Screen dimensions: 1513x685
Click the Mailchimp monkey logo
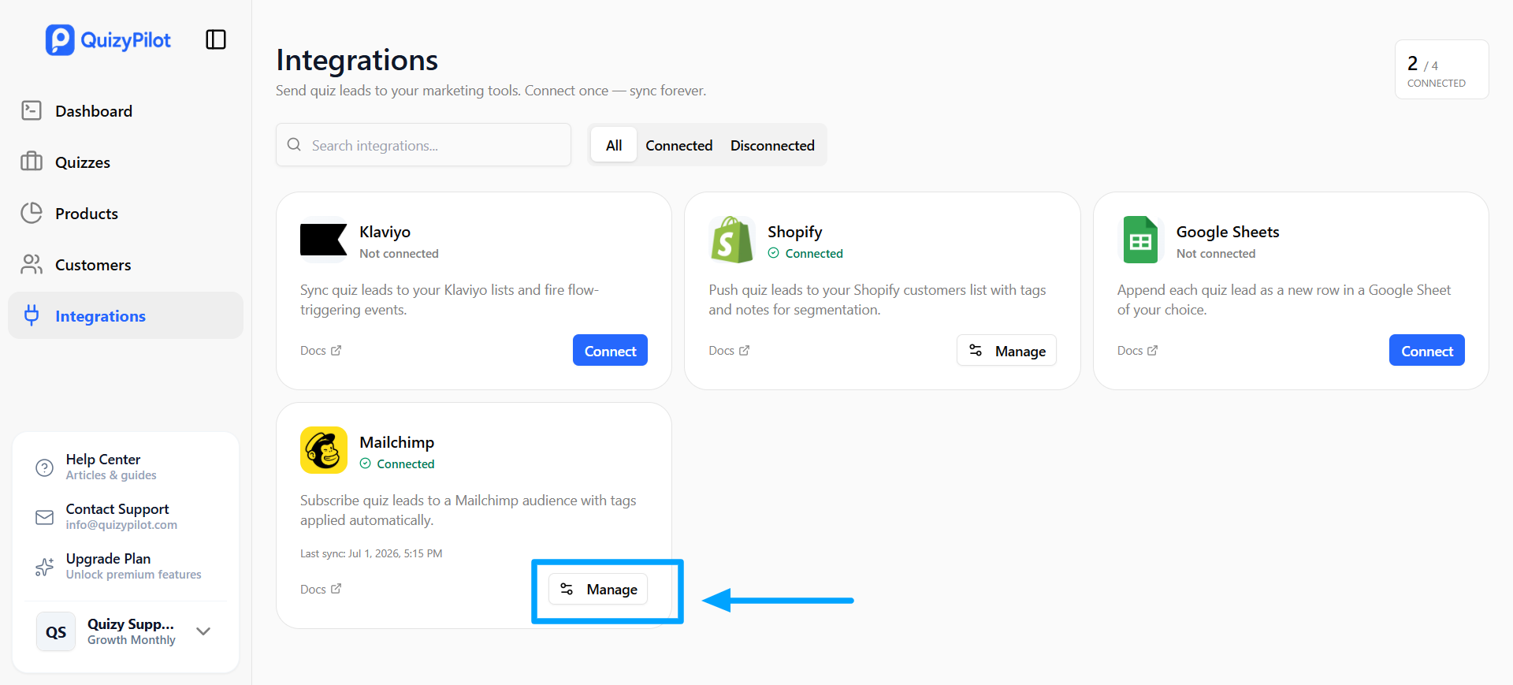click(324, 450)
